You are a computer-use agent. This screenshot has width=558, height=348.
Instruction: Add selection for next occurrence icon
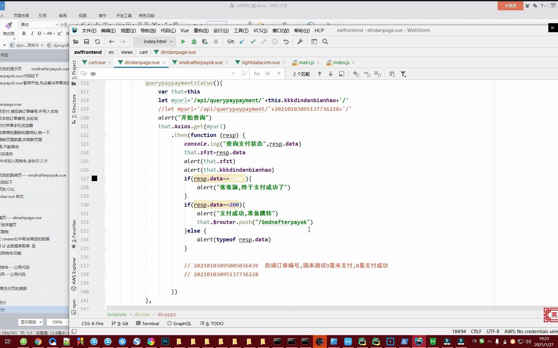356,74
